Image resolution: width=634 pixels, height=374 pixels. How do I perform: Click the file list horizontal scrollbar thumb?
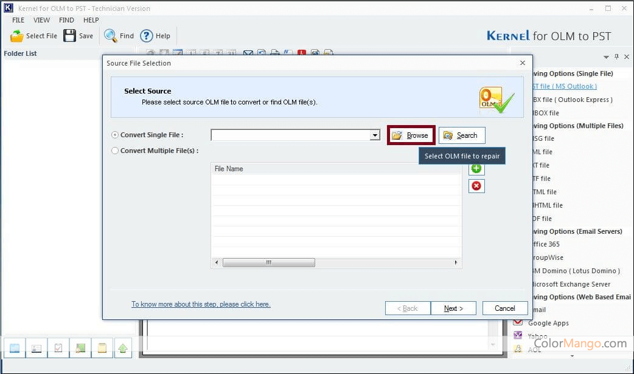269,263
